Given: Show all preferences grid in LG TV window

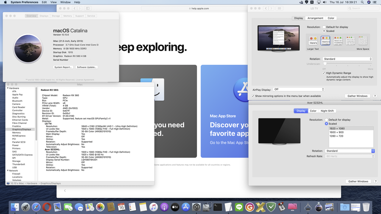Looking at the screenshot, I should (x=279, y=8).
